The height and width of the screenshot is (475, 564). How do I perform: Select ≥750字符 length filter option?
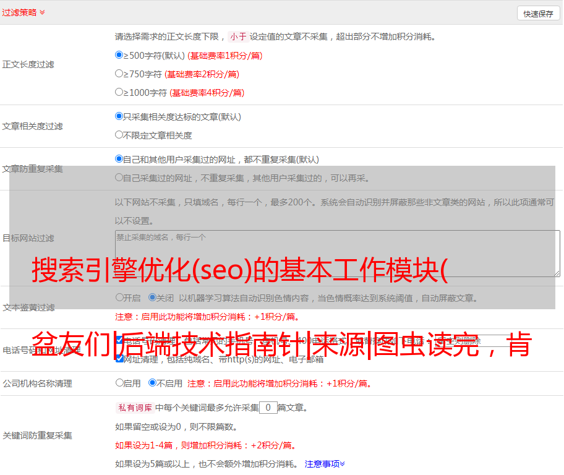click(119, 74)
